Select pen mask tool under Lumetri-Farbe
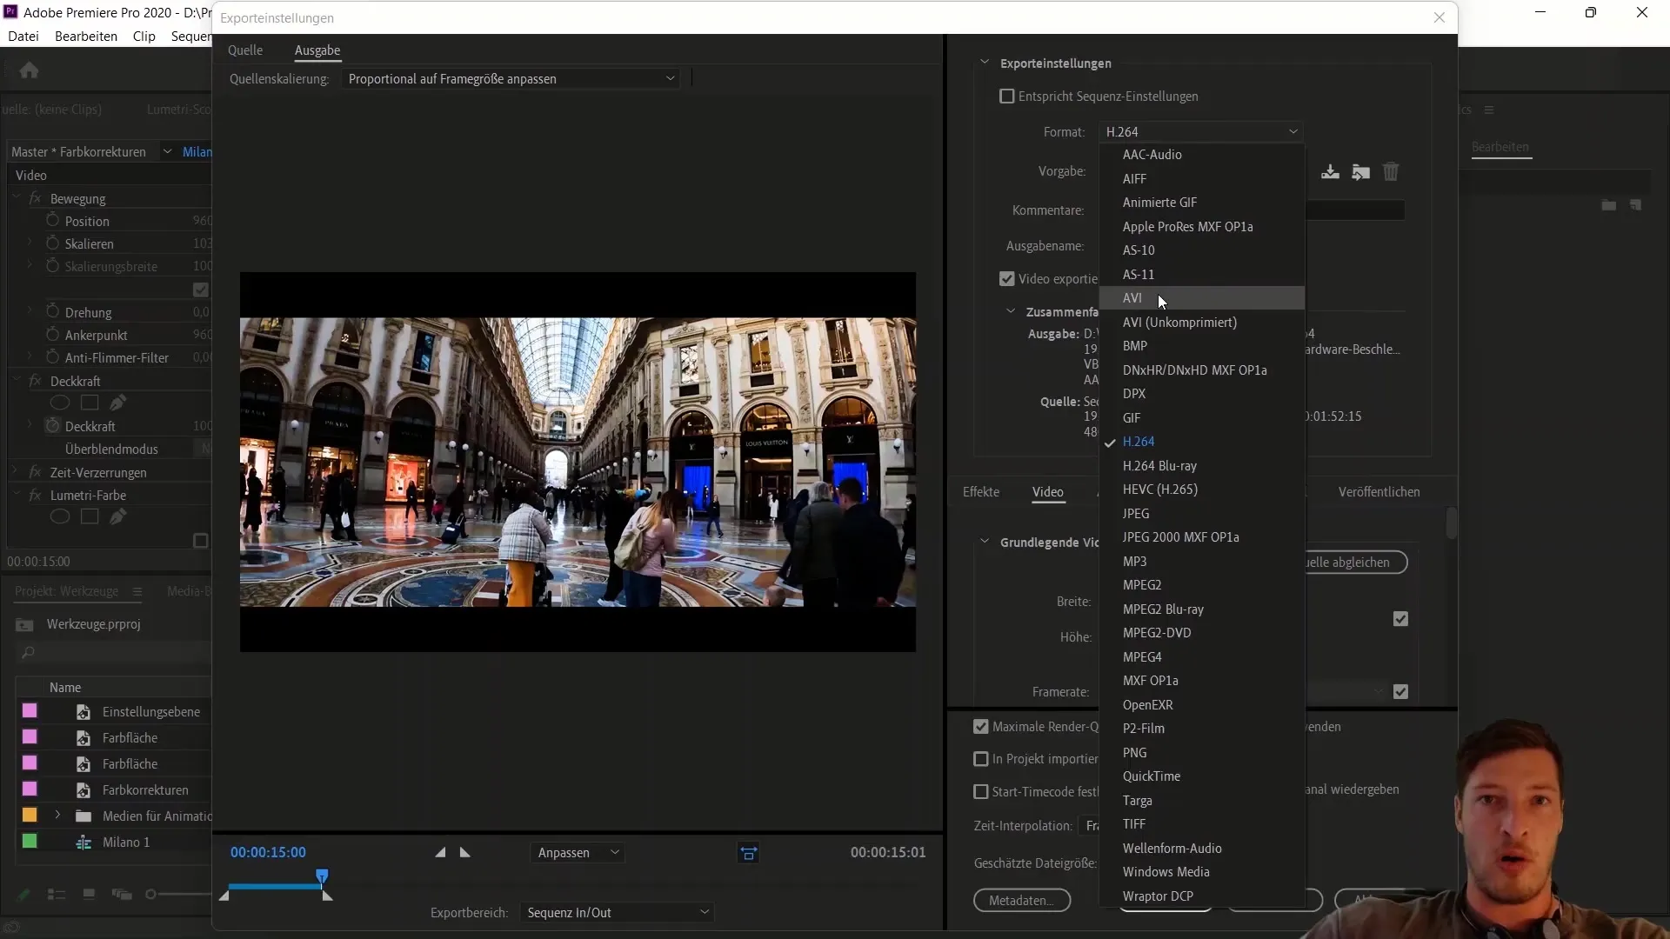The height and width of the screenshot is (939, 1670). tap(118, 516)
